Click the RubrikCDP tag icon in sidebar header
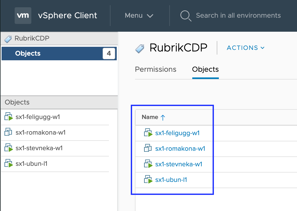 pos(8,39)
